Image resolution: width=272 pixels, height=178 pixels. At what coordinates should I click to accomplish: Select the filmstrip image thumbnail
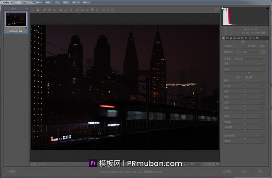click(16, 19)
